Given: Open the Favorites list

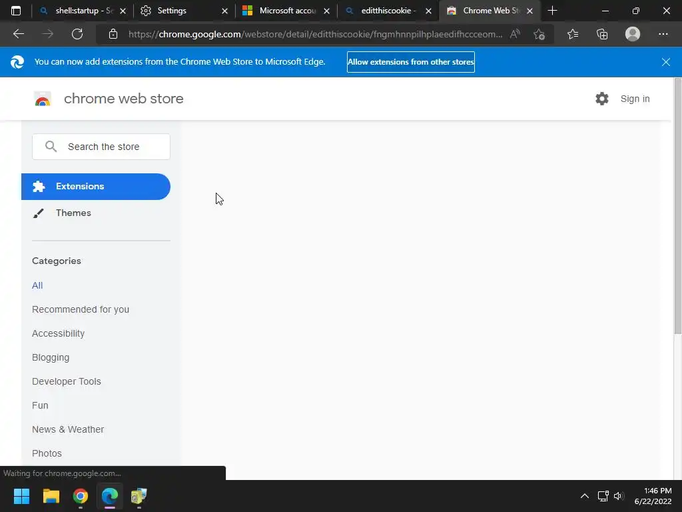Looking at the screenshot, I should [573, 34].
